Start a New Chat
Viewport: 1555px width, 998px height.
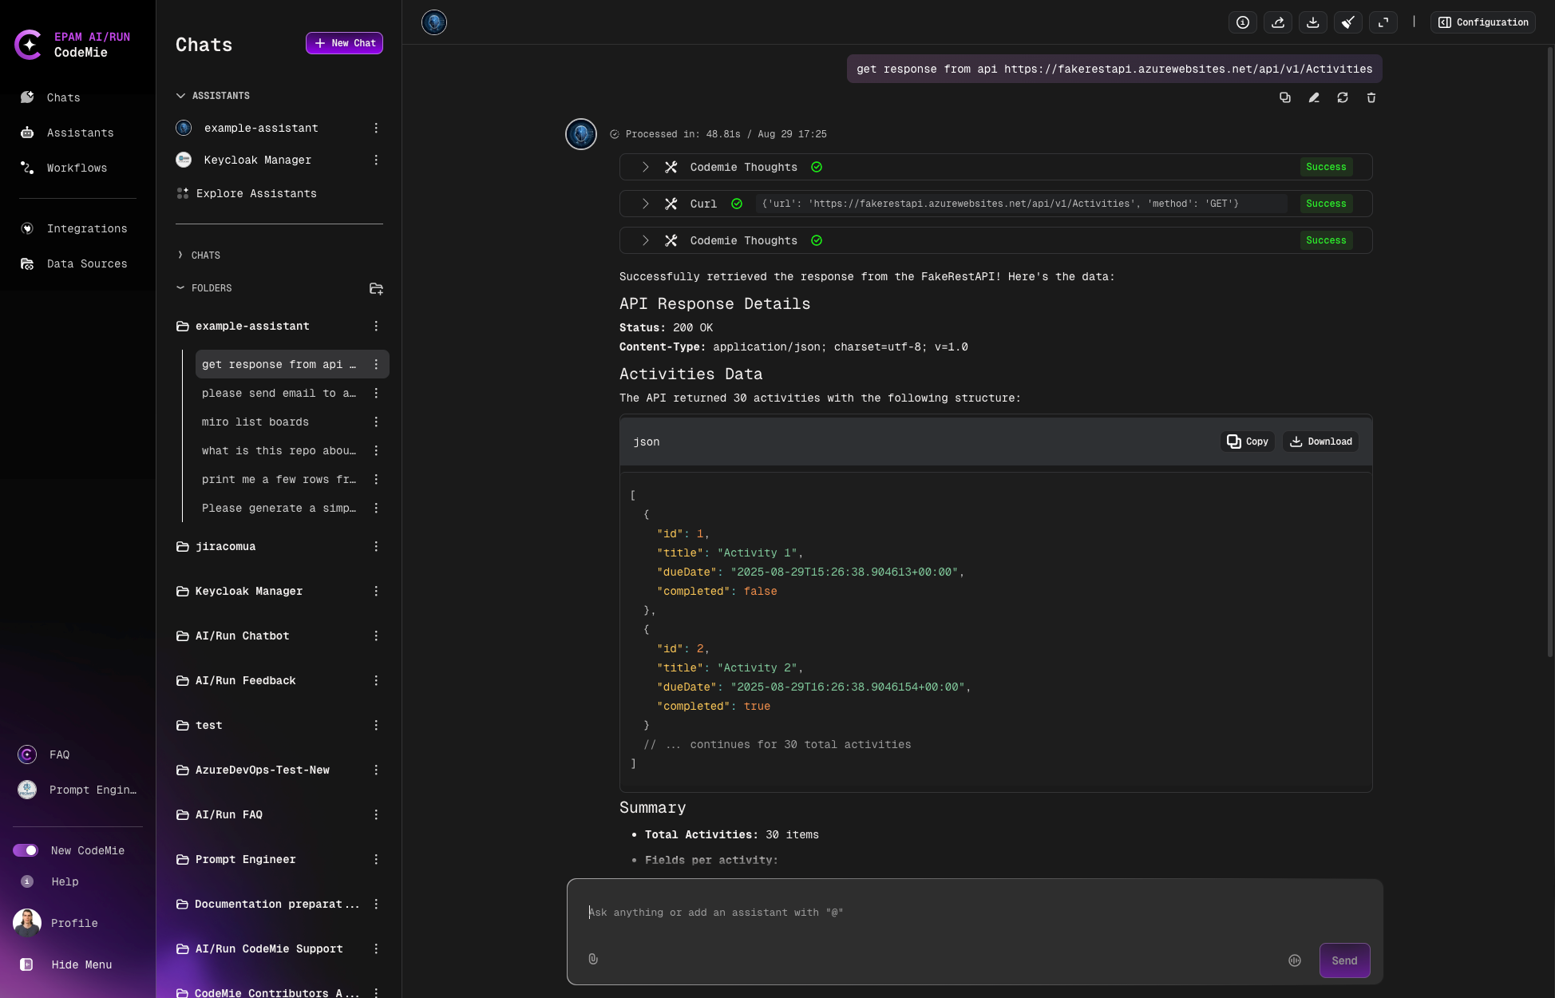coord(344,43)
